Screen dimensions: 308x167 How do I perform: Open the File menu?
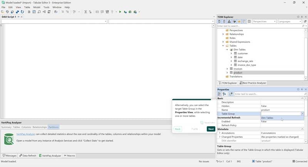[3, 7]
